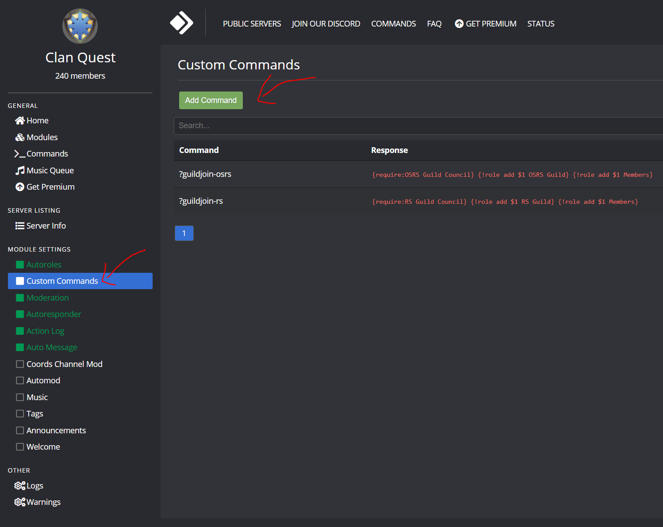The image size is (663, 527).
Task: Open the FAQ navigation link
Action: click(434, 24)
